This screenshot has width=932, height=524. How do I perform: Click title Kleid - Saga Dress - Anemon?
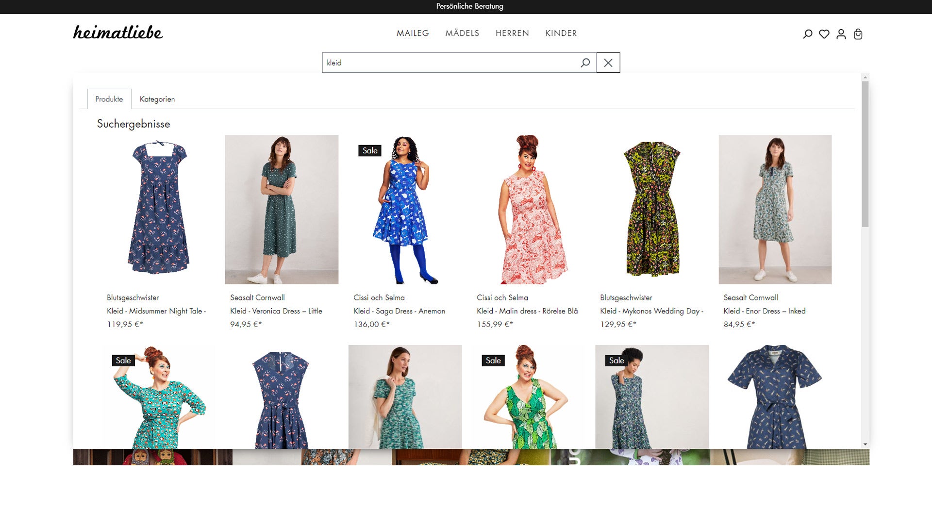(399, 311)
